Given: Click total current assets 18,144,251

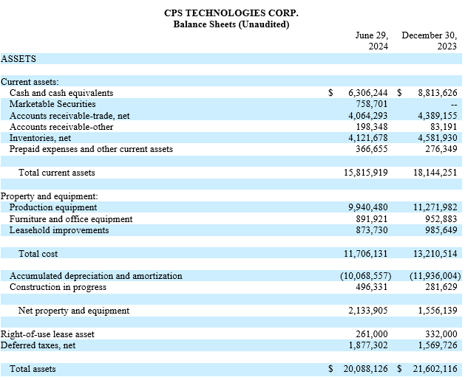Looking at the screenshot, I should click(x=435, y=173).
